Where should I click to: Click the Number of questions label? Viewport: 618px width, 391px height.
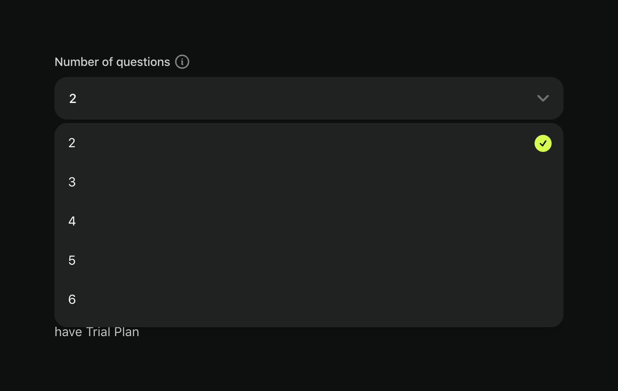[x=112, y=62]
